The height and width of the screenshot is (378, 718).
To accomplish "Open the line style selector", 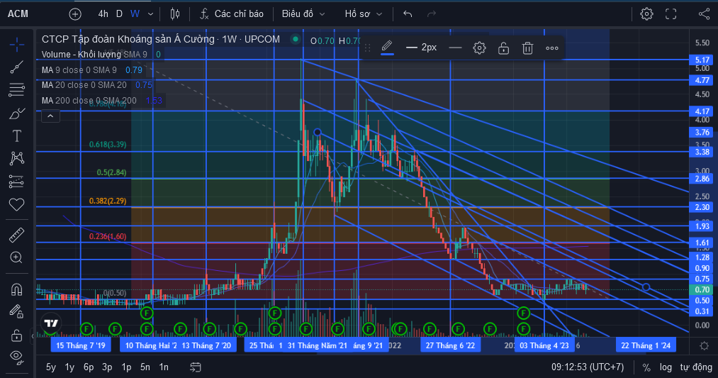I will tap(455, 48).
